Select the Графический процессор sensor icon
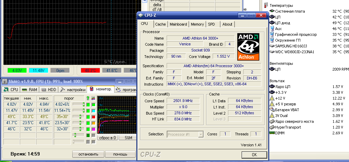This screenshot has height=162, width=349. [272, 34]
